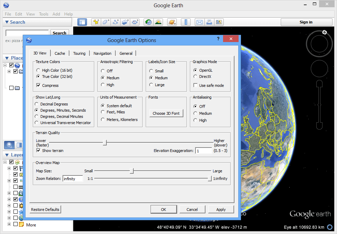Choose Meters, Kilometers units
The image size is (337, 234).
[103, 120]
